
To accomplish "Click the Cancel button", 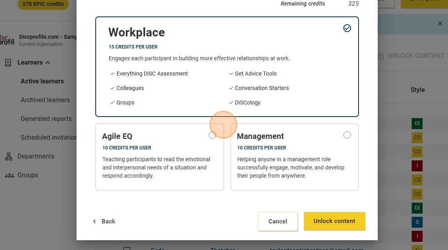I will coord(278,221).
